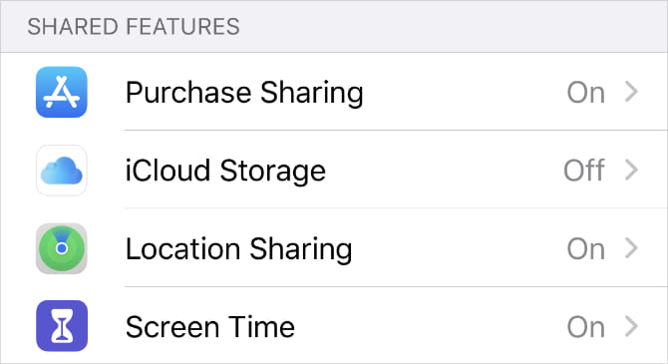Select the iCloud Storage label text
Image resolution: width=668 pixels, height=364 pixels.
(225, 172)
